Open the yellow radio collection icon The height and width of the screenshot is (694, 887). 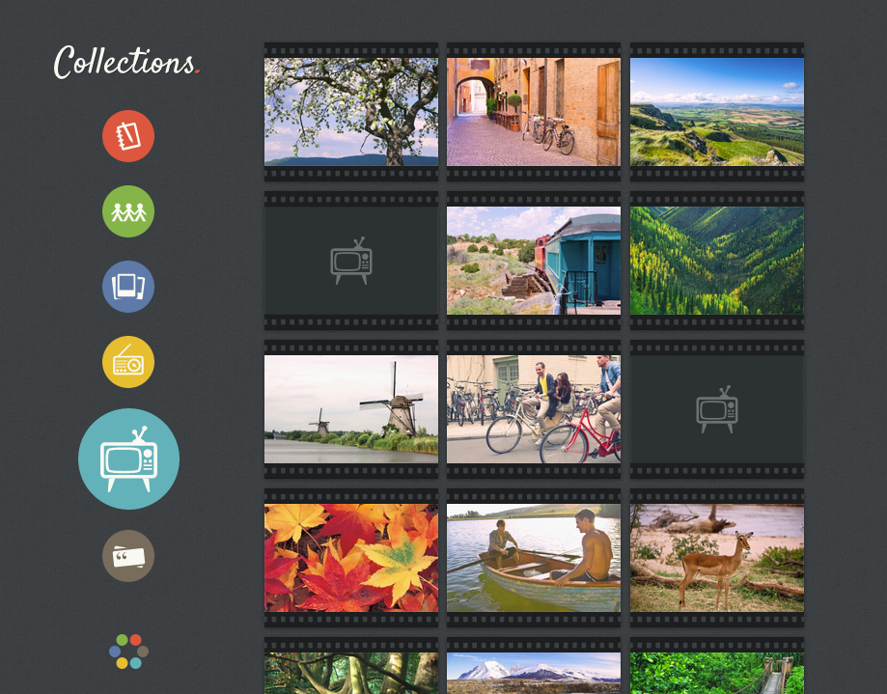coord(128,362)
